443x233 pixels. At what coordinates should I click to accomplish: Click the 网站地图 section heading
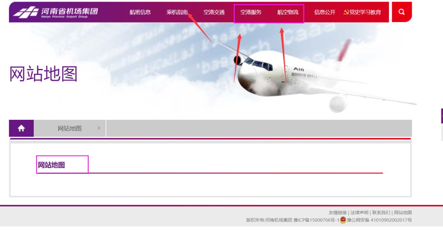[x=51, y=165]
